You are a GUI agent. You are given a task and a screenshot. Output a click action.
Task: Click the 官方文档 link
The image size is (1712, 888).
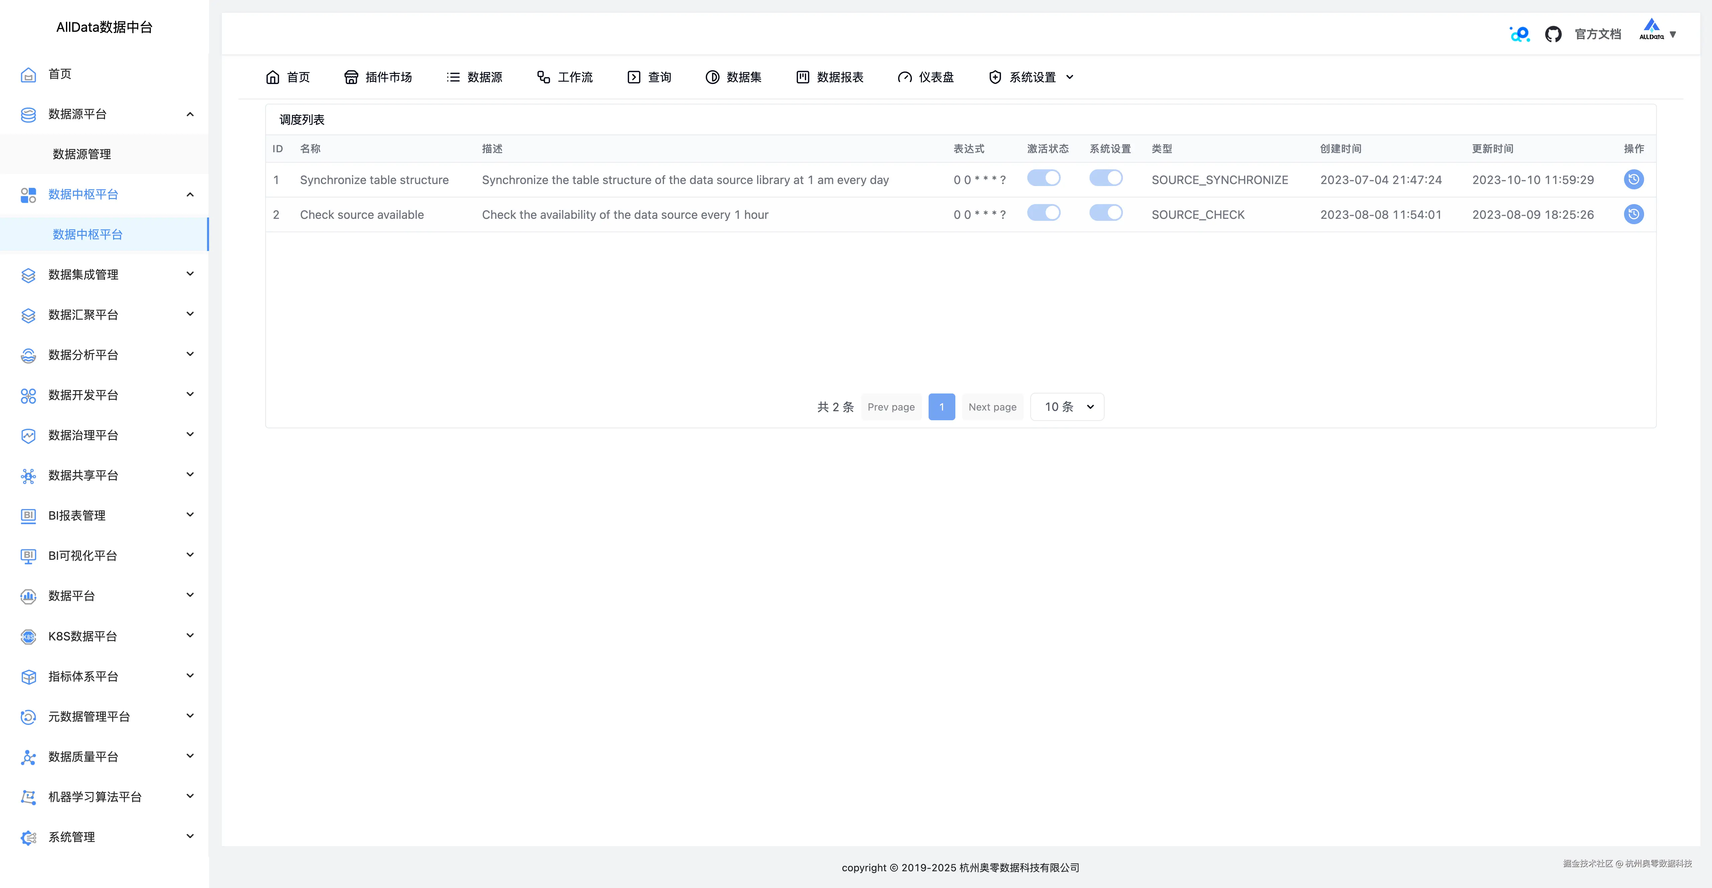coord(1598,33)
